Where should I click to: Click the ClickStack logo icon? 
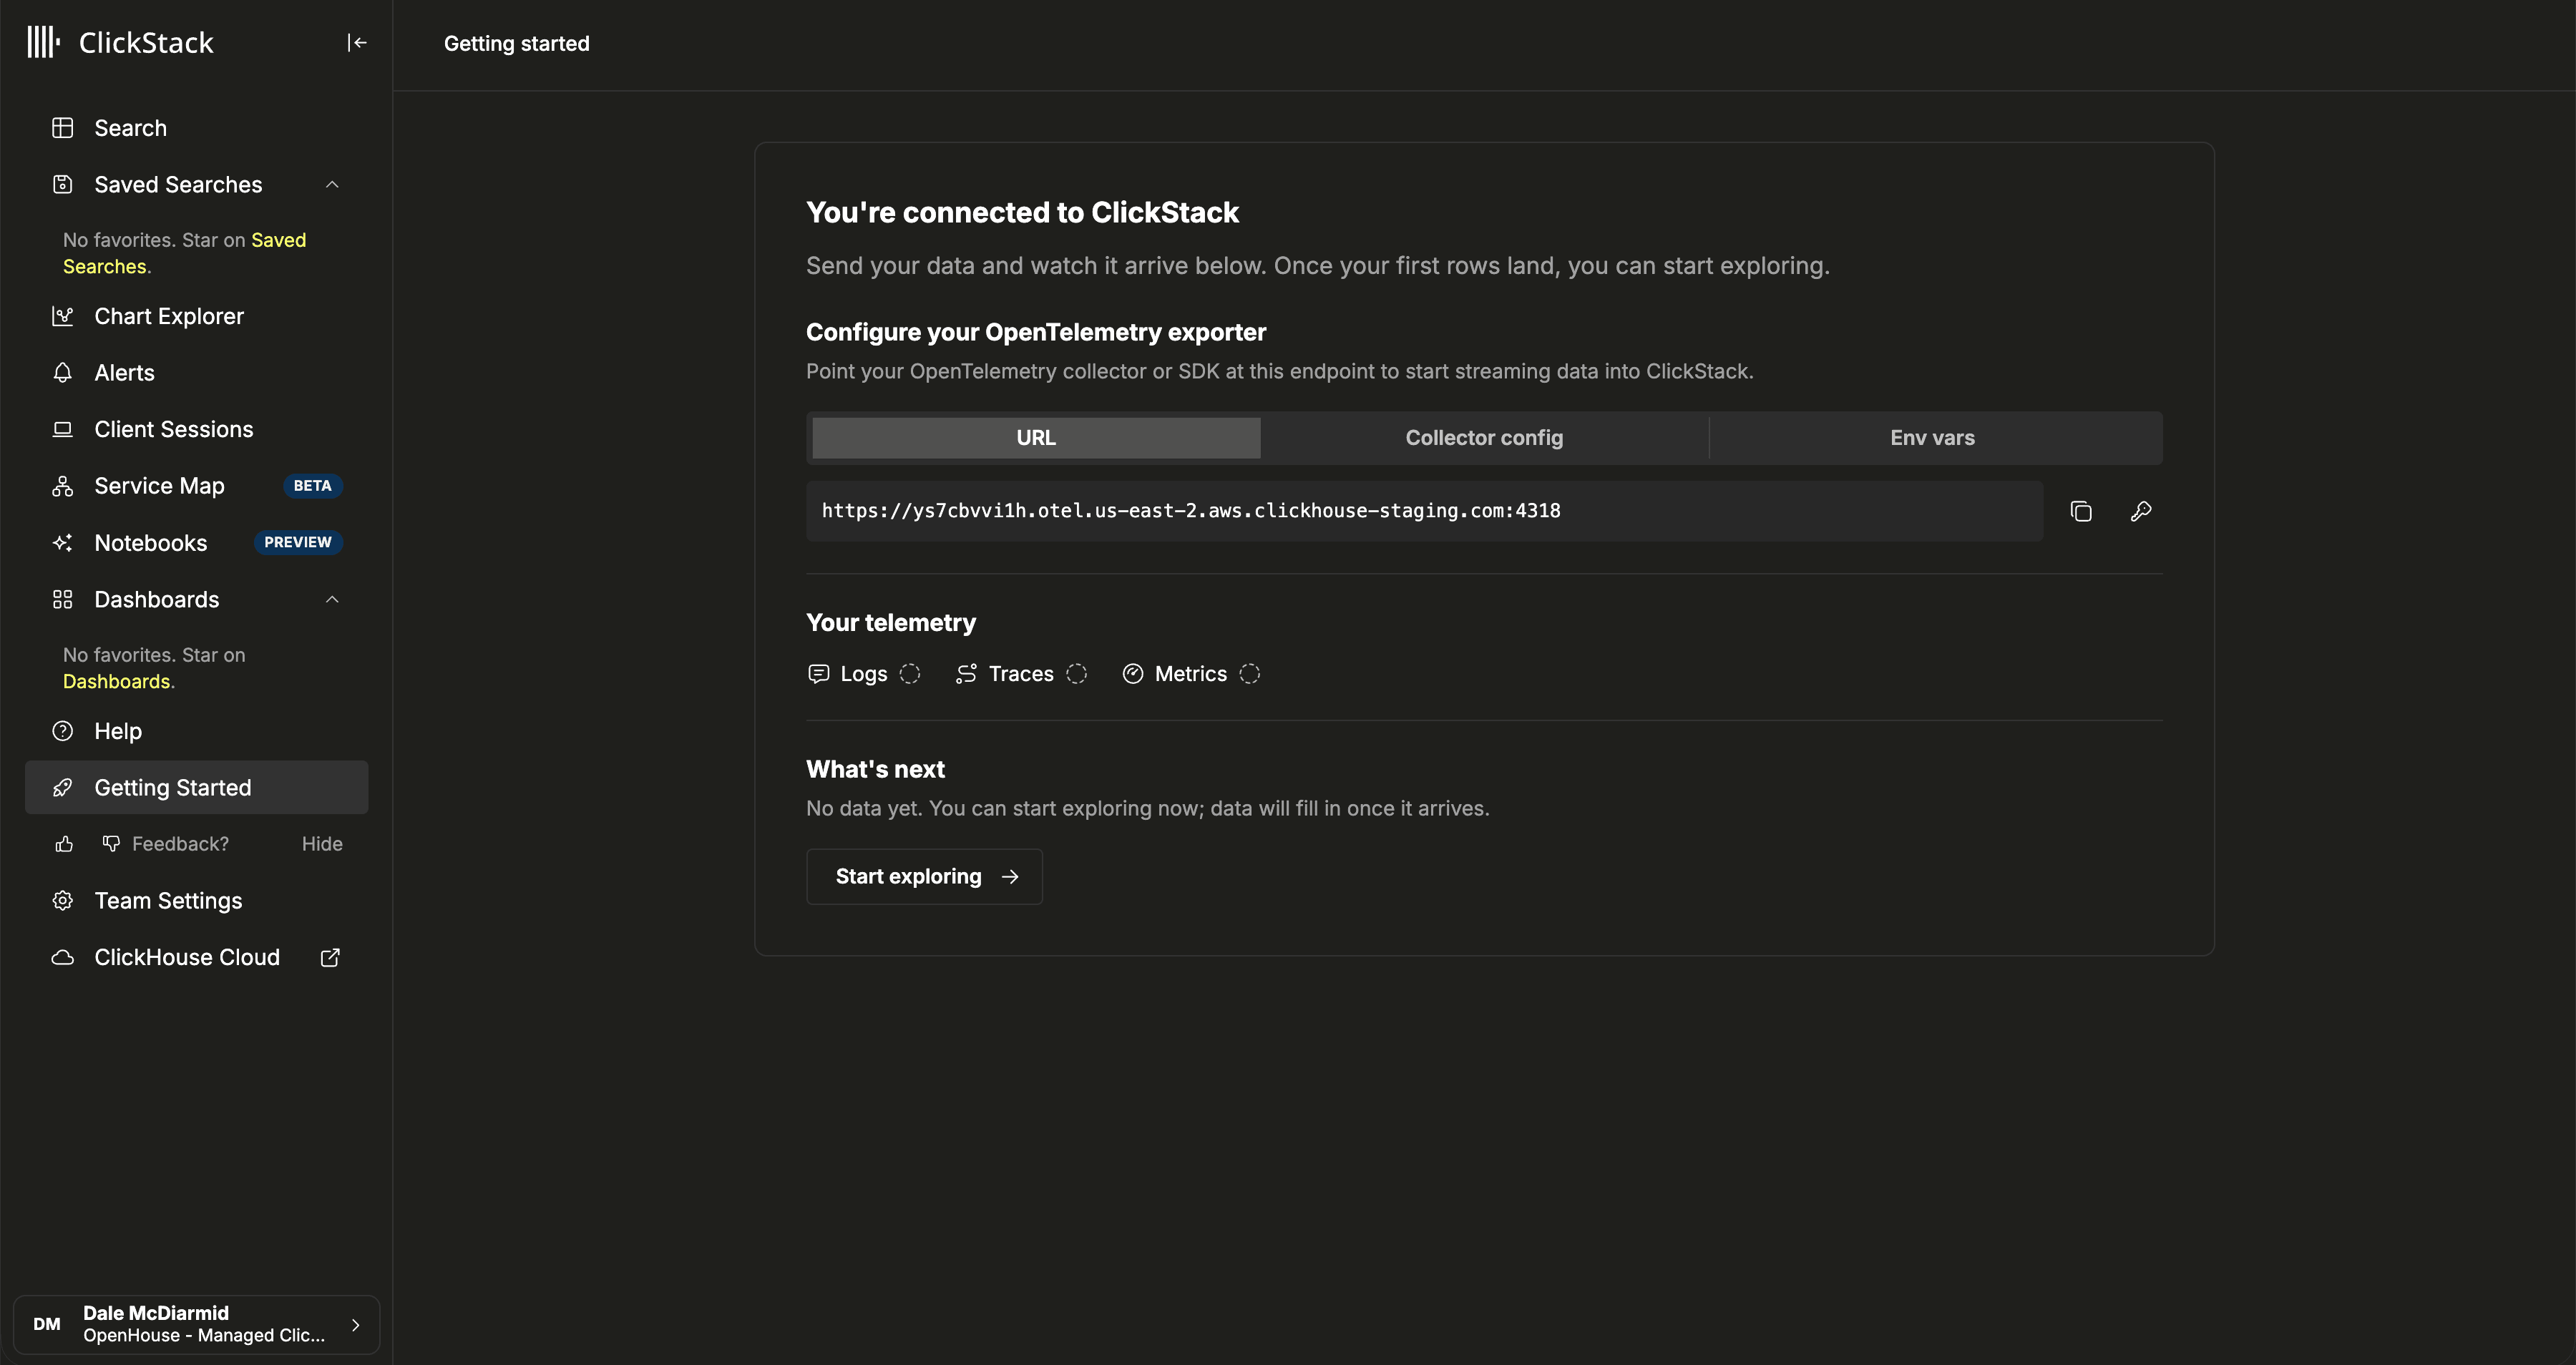pos(43,42)
